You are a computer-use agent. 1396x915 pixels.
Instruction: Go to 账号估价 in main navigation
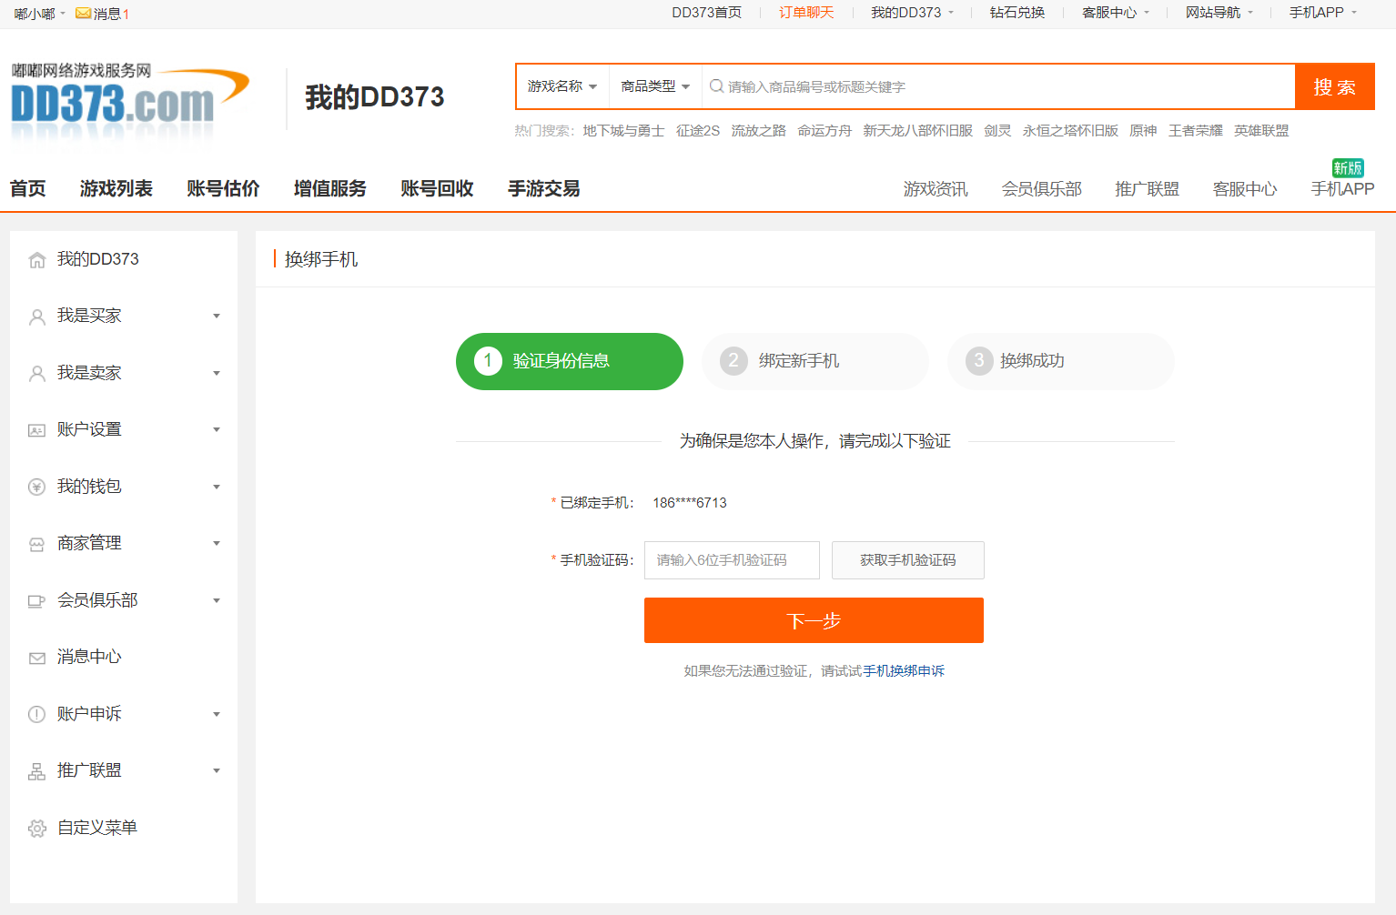click(x=223, y=188)
